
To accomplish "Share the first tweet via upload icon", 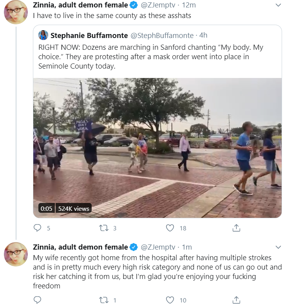I will pos(236,228).
